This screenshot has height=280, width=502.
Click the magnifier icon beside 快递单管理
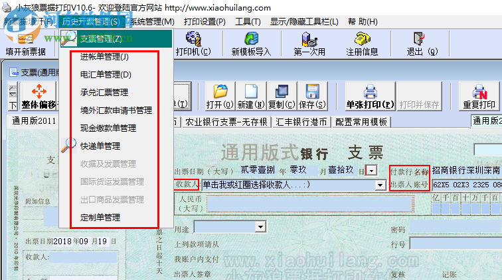[x=68, y=146]
